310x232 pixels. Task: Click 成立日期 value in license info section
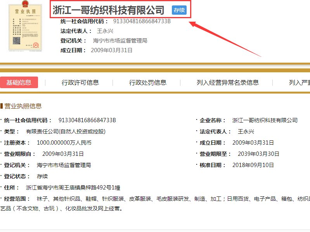pyautogui.click(x=253, y=143)
